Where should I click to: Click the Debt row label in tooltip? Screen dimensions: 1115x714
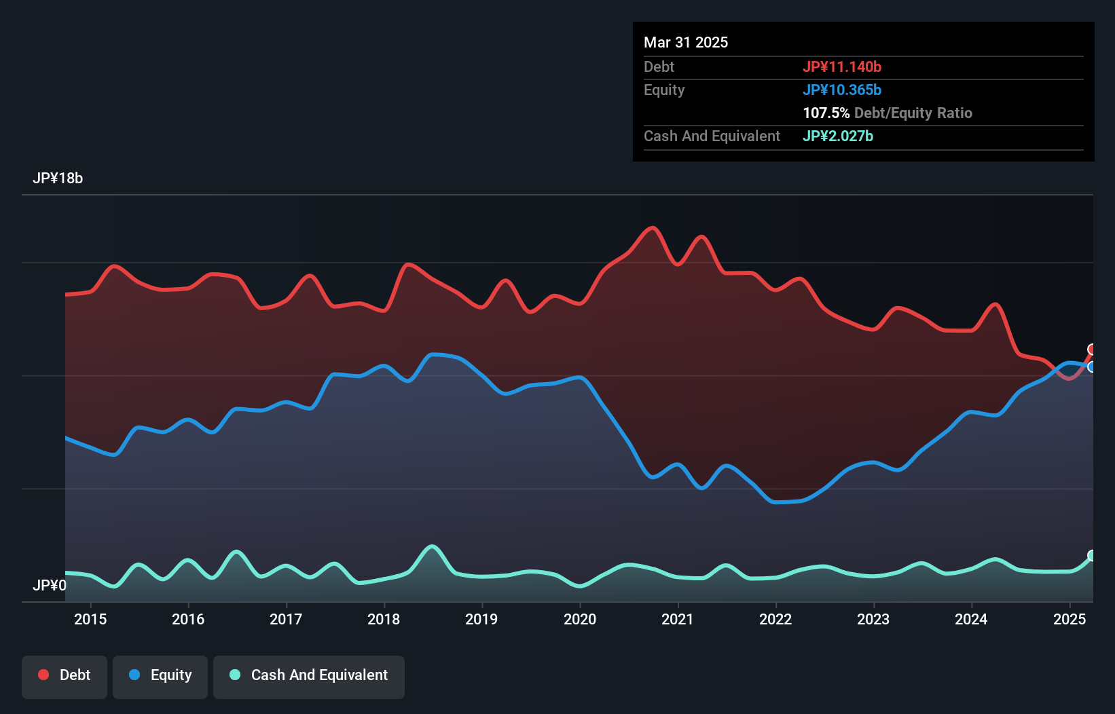[x=659, y=67]
